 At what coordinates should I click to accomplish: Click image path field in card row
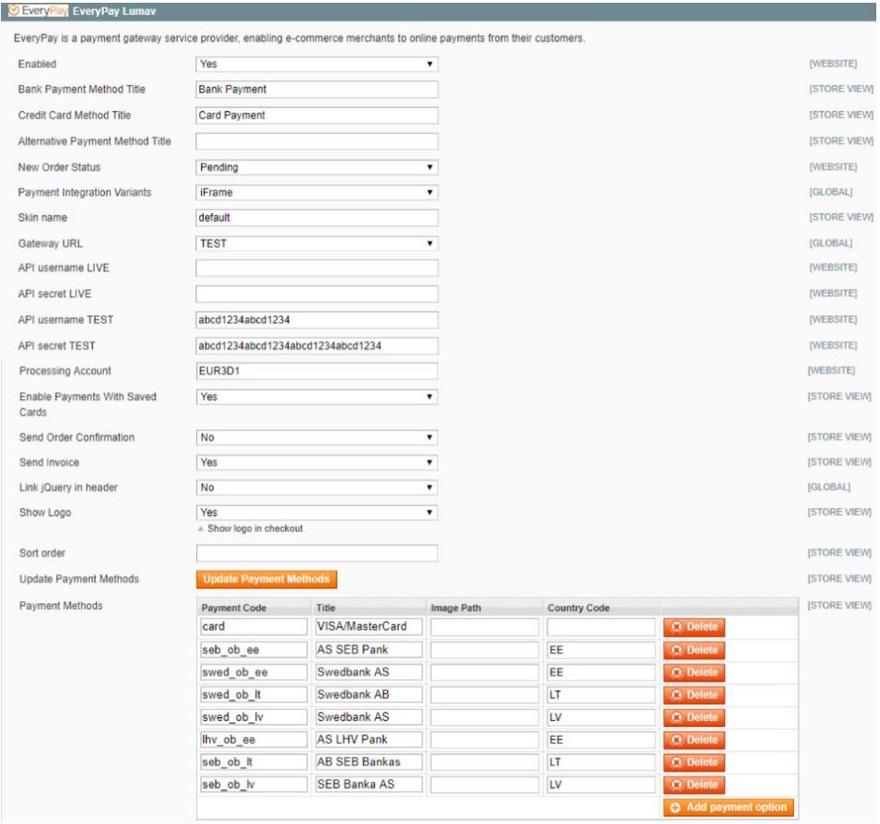tap(485, 627)
